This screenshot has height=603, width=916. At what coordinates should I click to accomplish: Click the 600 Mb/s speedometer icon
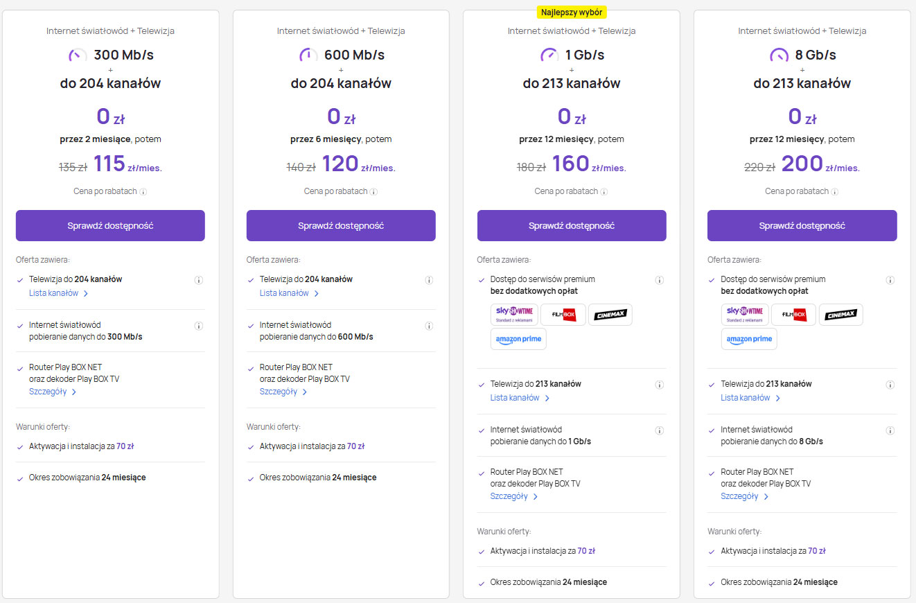(x=308, y=55)
